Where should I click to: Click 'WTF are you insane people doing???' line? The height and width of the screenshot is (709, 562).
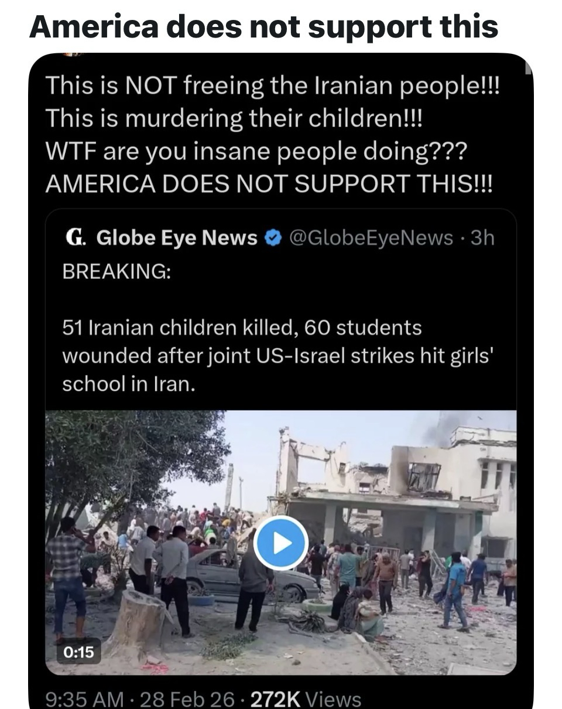pos(256,151)
